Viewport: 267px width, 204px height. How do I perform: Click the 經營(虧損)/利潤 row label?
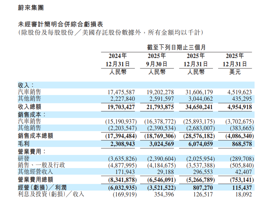pos(42,188)
